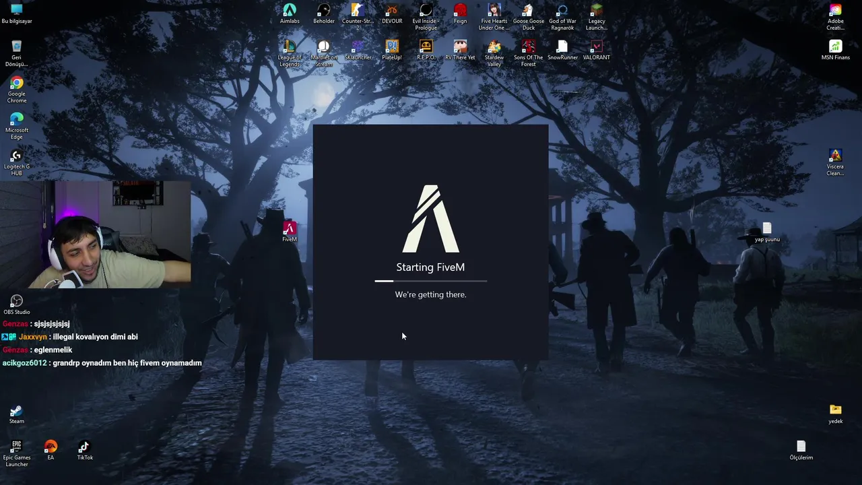This screenshot has height=485, width=862.
Task: Click the "We're getting there." status text
Action: tap(430, 294)
